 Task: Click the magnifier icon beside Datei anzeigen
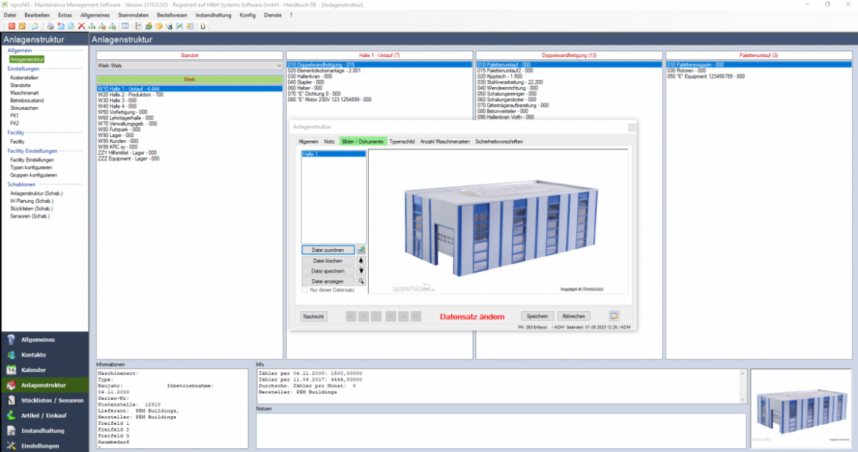click(361, 281)
